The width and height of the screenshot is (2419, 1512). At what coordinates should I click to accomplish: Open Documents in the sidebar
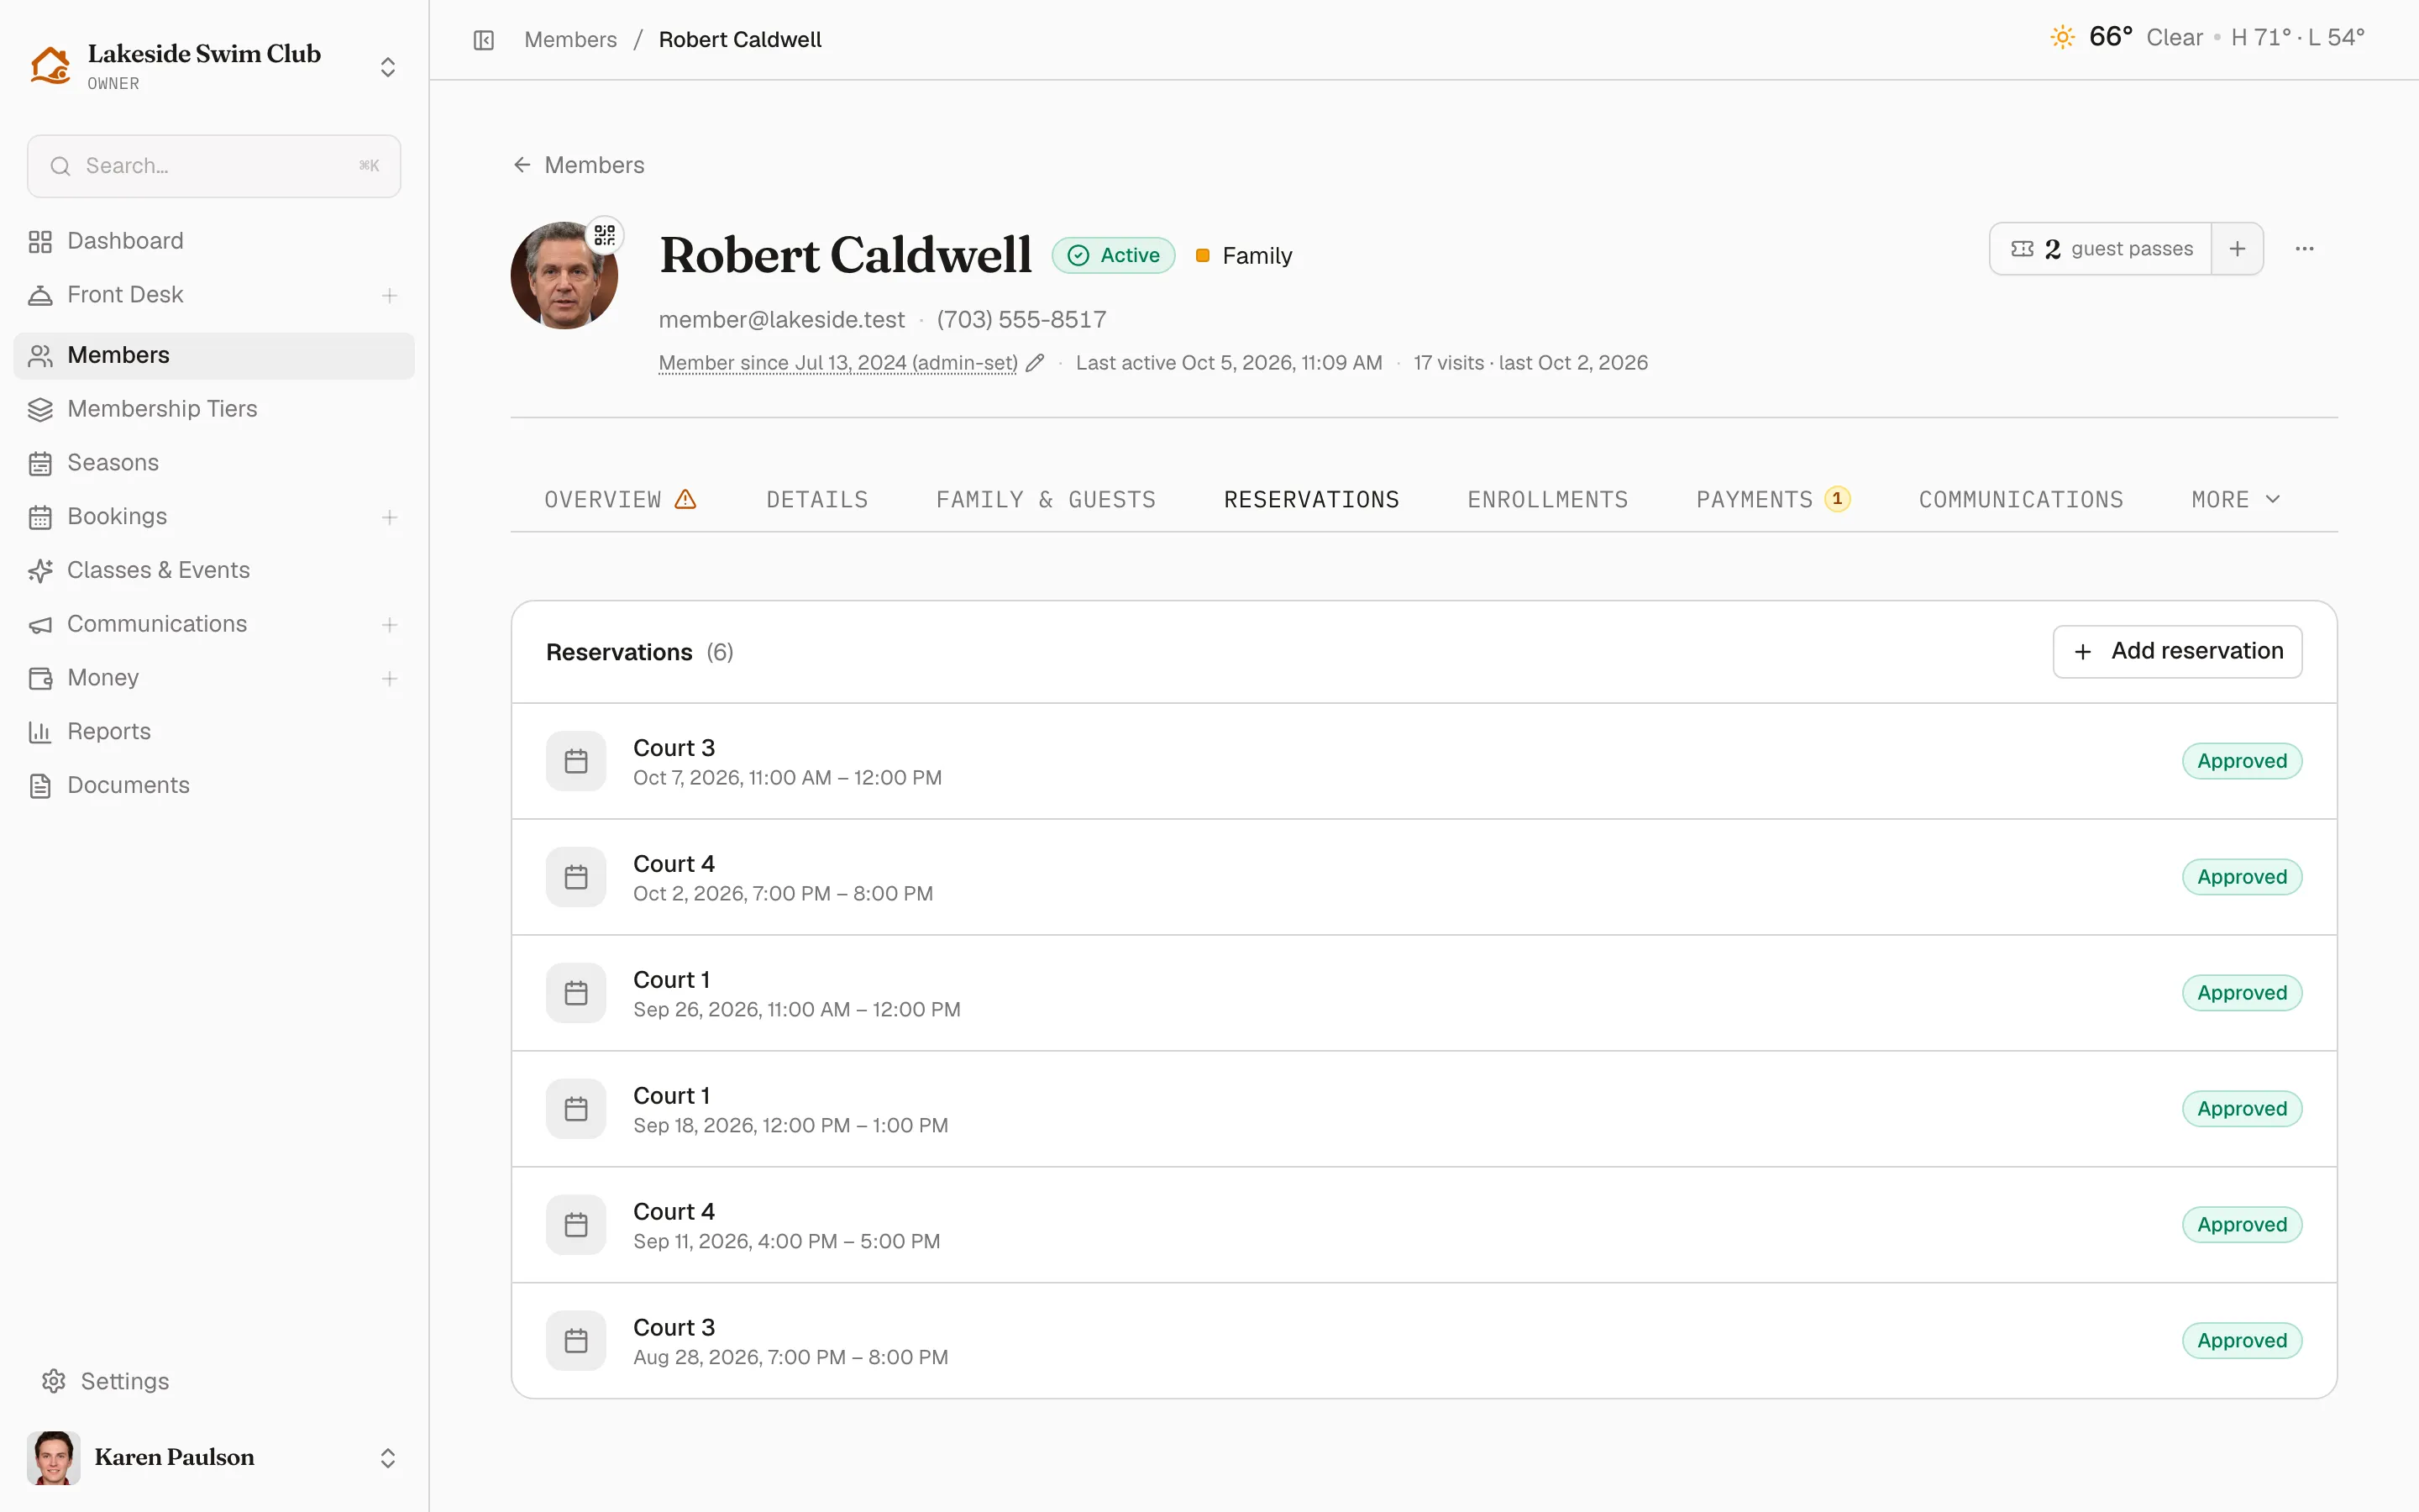point(214,786)
